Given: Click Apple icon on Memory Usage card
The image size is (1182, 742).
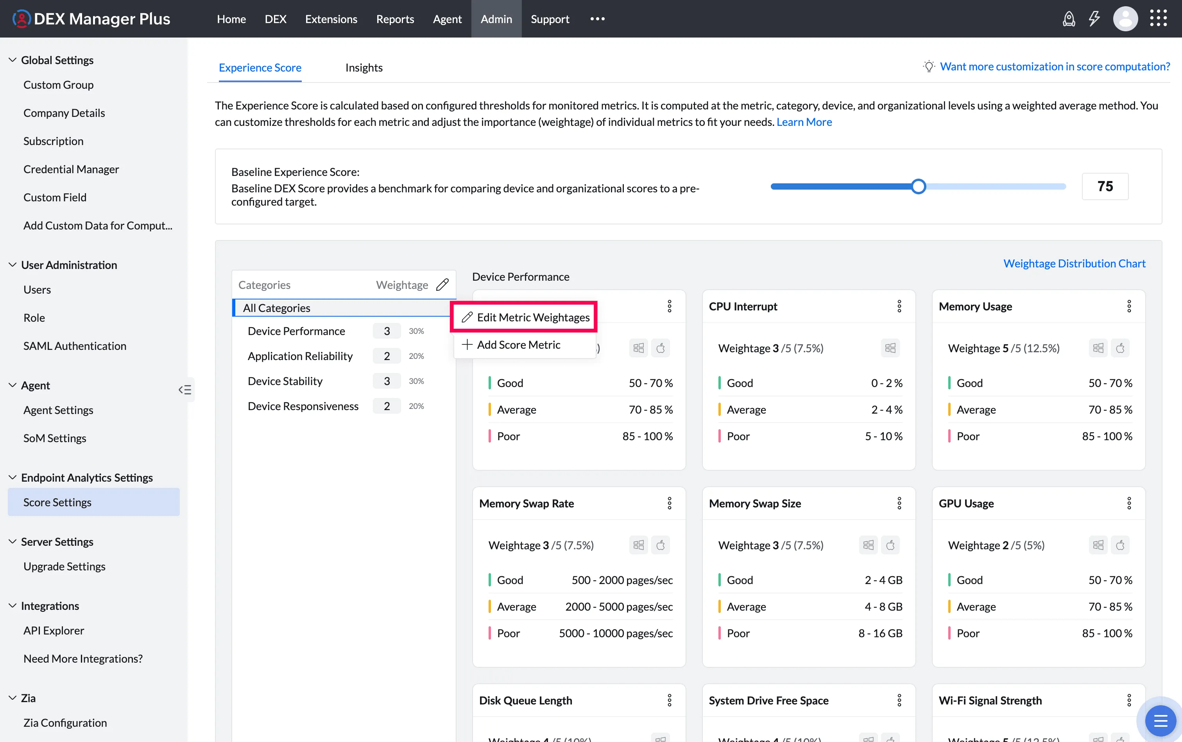Looking at the screenshot, I should click(x=1120, y=348).
